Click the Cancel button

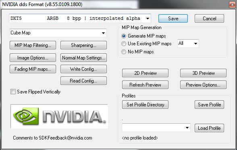[209, 19]
